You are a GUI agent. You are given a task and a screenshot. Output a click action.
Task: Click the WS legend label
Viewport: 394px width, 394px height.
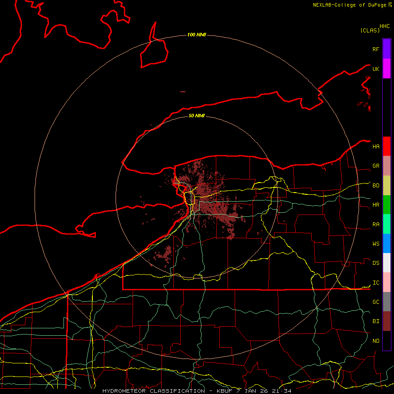tap(376, 243)
